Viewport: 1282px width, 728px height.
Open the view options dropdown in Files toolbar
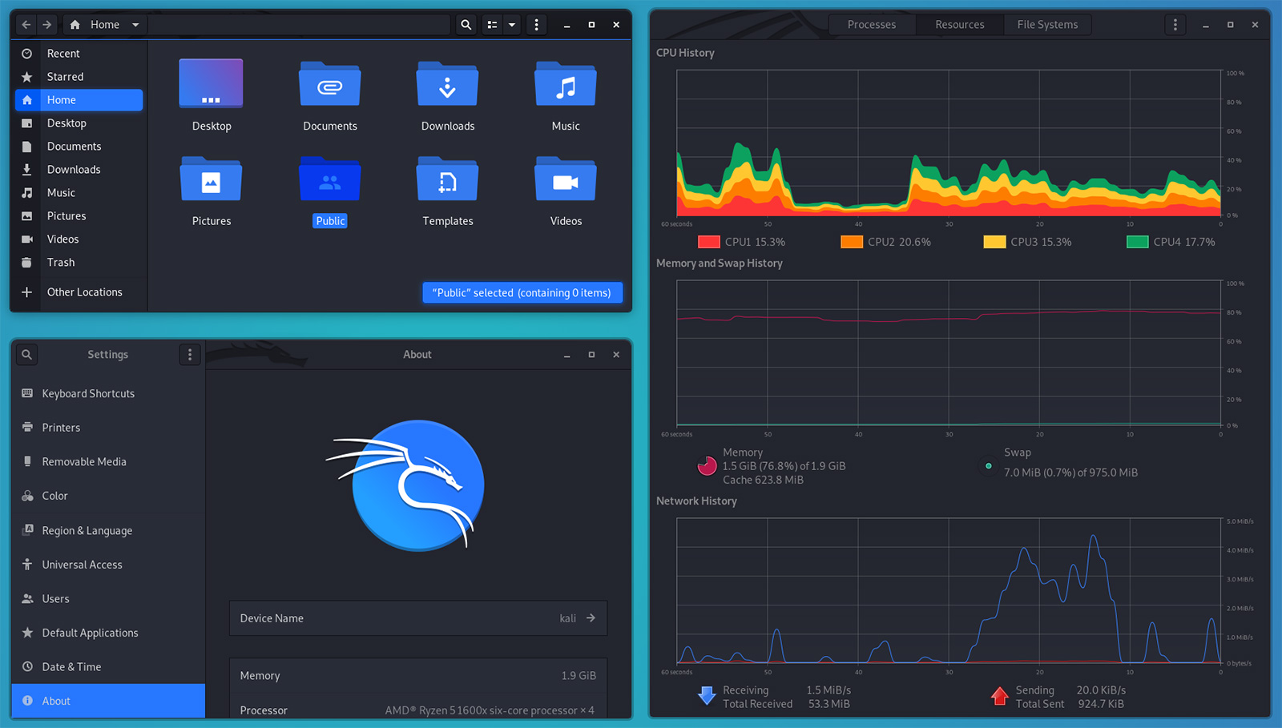[512, 24]
